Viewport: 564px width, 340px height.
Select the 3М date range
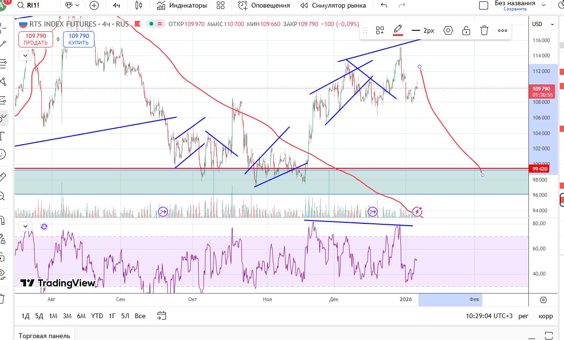[67, 316]
